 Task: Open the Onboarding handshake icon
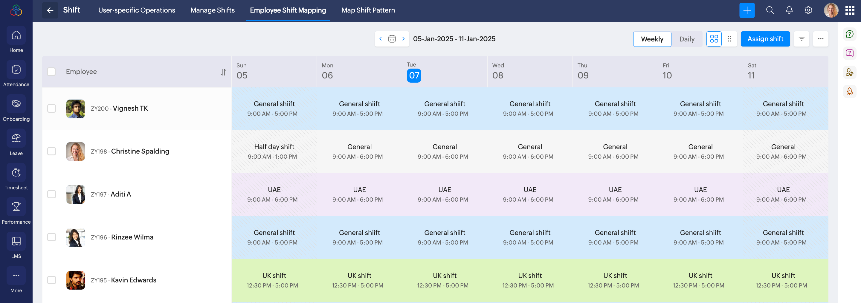16,104
